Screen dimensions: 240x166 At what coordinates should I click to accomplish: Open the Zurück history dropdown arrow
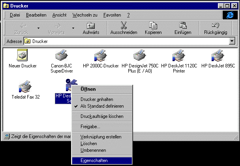tap(38, 28)
